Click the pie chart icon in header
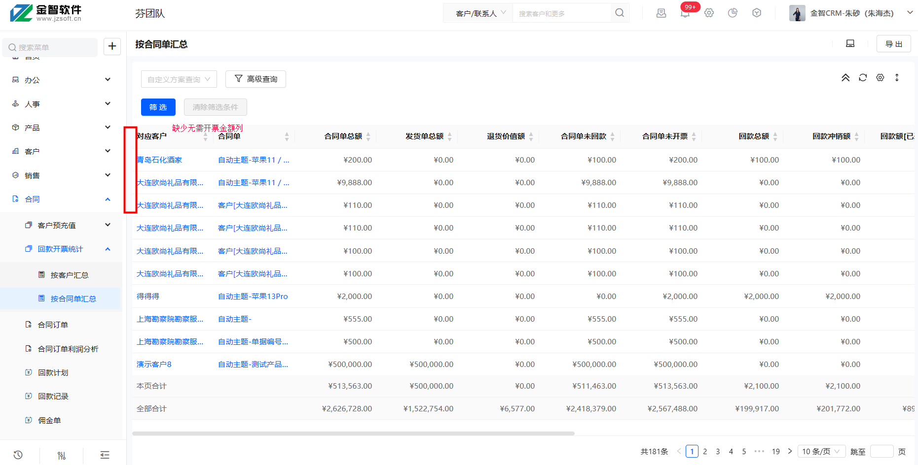This screenshot has height=465, width=918. click(733, 13)
